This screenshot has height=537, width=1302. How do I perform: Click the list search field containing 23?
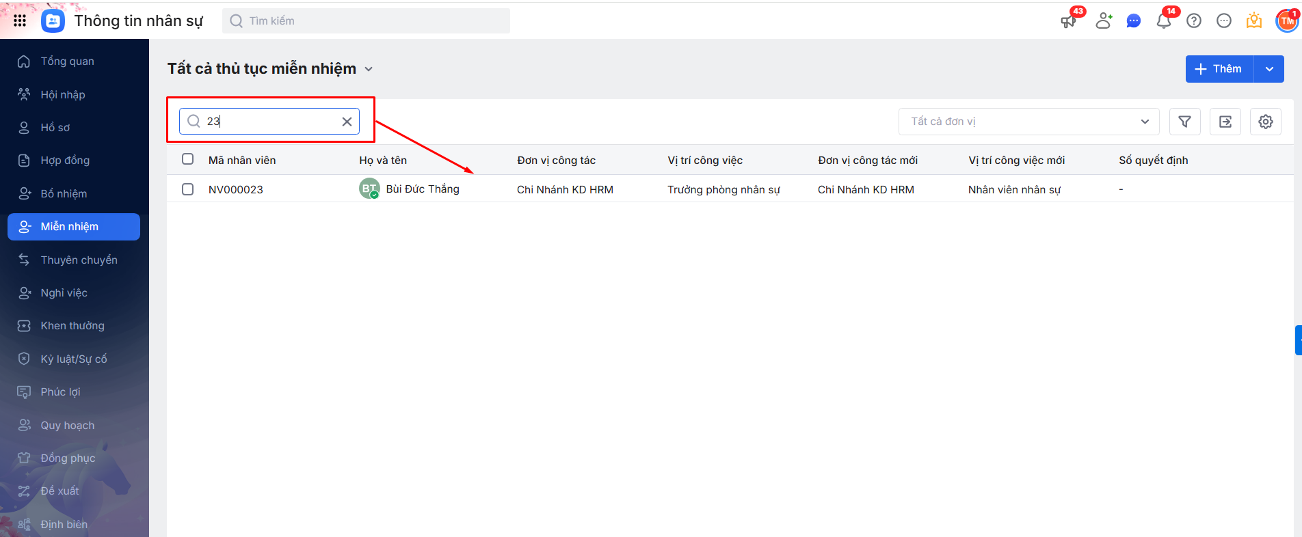269,122
